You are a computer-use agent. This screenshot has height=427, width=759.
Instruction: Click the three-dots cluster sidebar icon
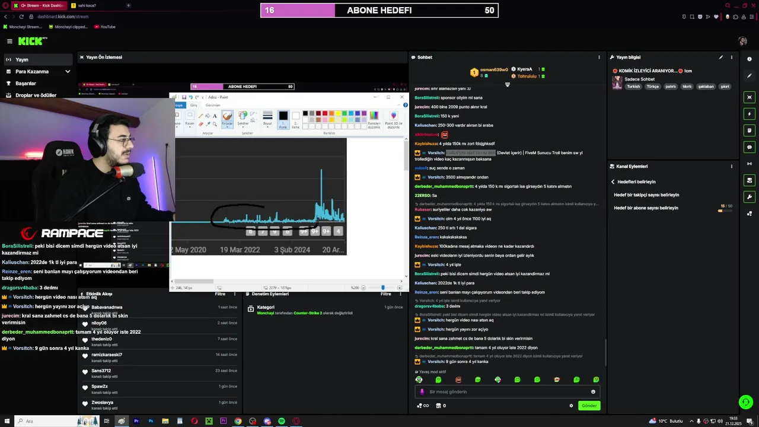tap(750, 213)
